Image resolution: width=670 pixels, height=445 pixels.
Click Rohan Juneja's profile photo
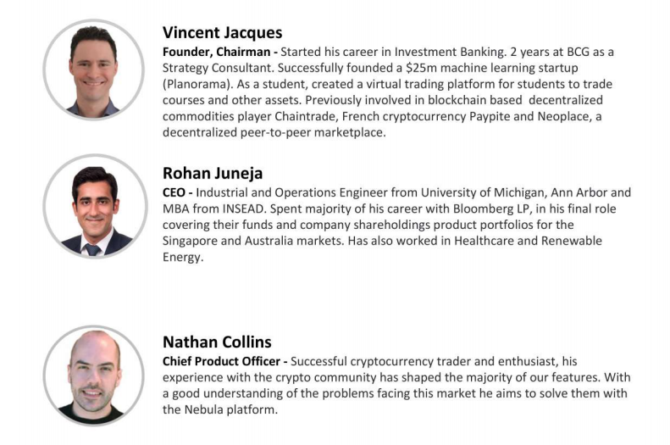95,207
